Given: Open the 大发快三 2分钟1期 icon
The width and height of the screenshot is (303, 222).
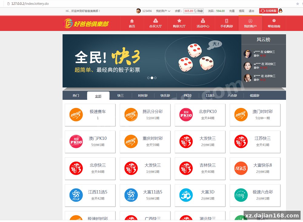Looking at the screenshot, I should click(x=186, y=142).
